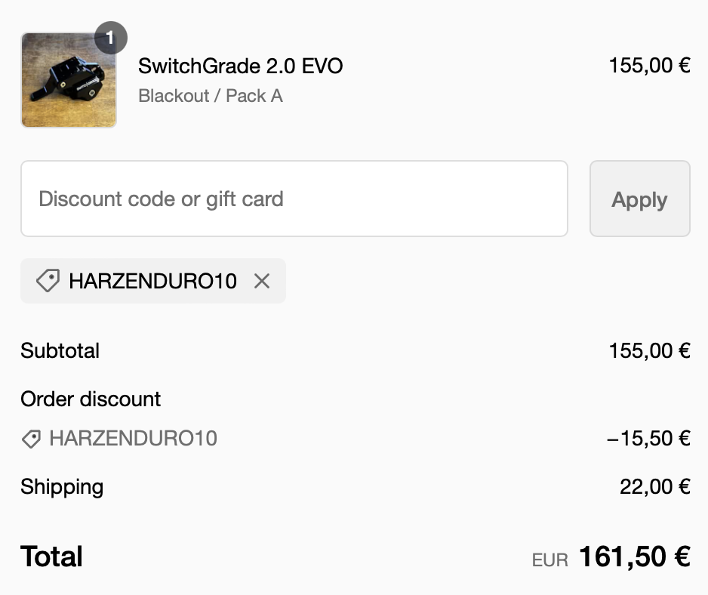Click the SwitchGrade 2.0 EVO product title
708x595 pixels.
[240, 66]
